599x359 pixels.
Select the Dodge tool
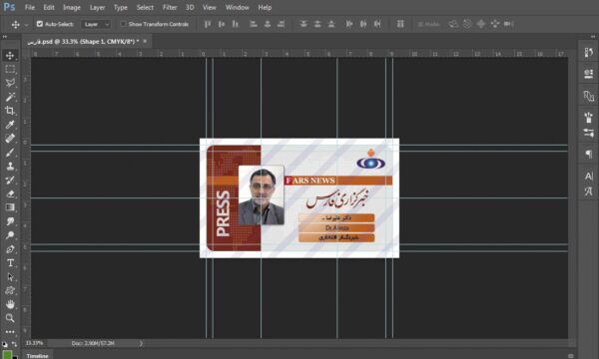tap(10, 235)
